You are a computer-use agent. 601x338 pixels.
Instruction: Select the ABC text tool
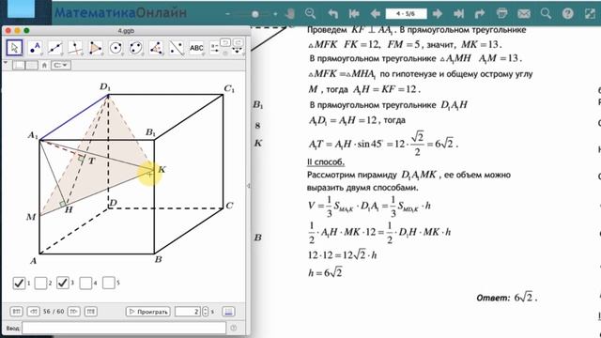[x=196, y=48]
